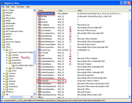Select the DigitalProductID binary value icon
132x103 pixels.
pyautogui.click(x=39, y=14)
